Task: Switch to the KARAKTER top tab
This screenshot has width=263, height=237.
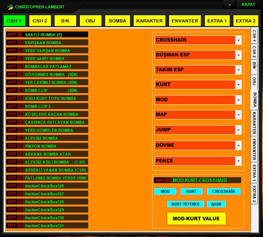Action: (x=150, y=21)
